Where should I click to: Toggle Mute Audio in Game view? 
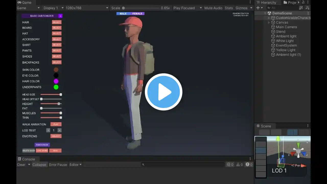tap(213, 8)
